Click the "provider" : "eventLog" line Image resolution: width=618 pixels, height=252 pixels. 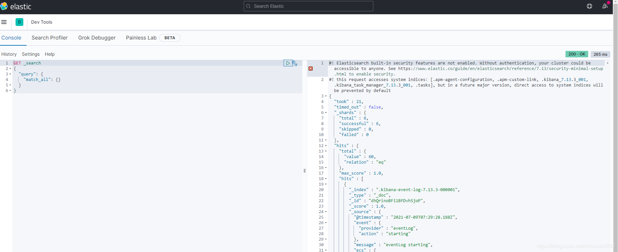388,228
